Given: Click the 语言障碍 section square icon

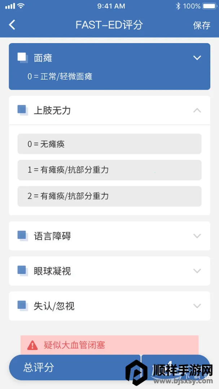Looking at the screenshot, I should pos(22,236).
